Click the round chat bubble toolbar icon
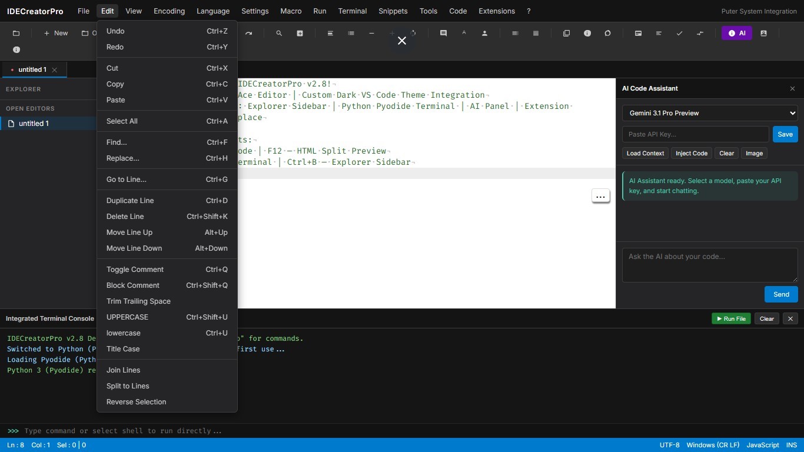This screenshot has width=804, height=452. [x=607, y=34]
